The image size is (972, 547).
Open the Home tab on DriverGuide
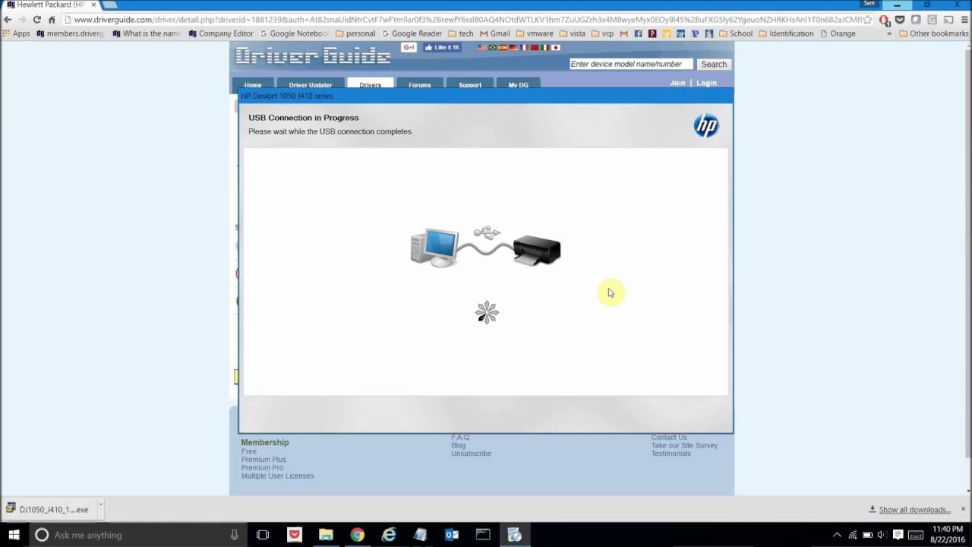(253, 84)
